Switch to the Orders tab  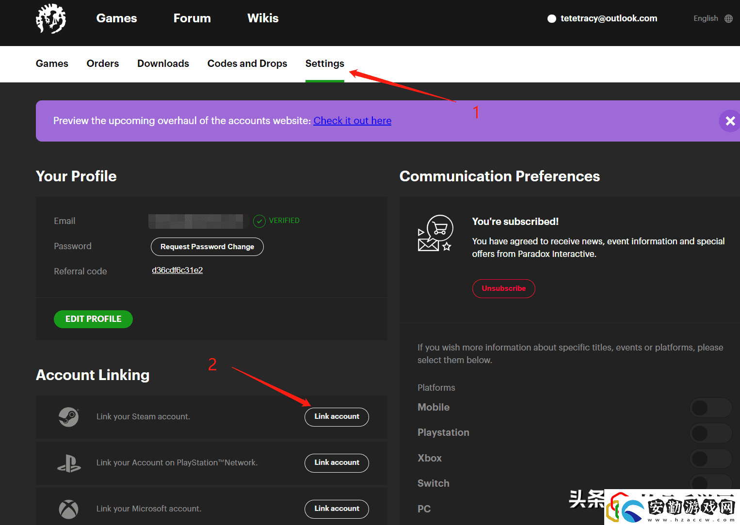103,64
